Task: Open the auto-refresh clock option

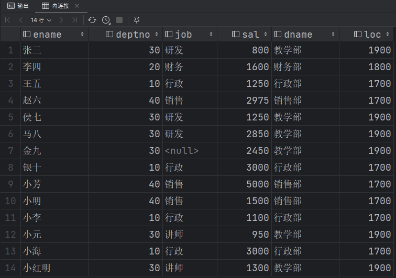Action: [x=106, y=20]
